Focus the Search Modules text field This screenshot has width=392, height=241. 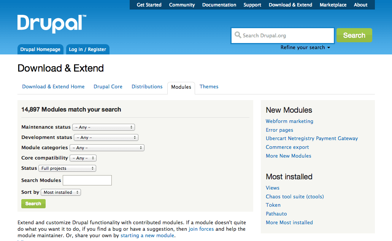[87, 180]
